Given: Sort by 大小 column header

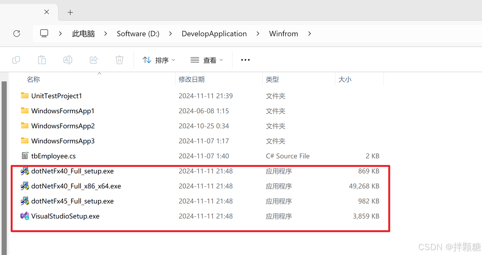Looking at the screenshot, I should point(345,79).
